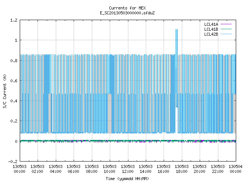The height and width of the screenshot is (182, 243).
Task: Click the x-axis label 130503 10:00
Action: tap(109, 169)
